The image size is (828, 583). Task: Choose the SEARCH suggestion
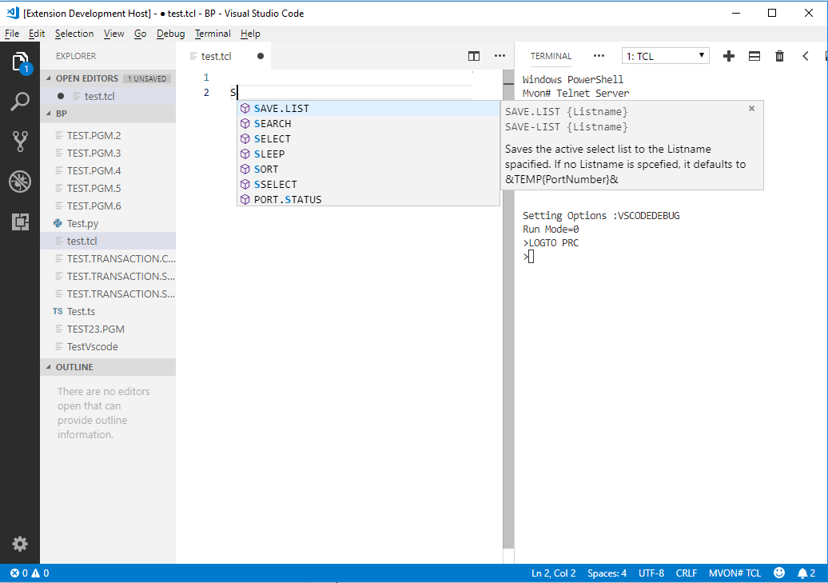[x=368, y=123]
